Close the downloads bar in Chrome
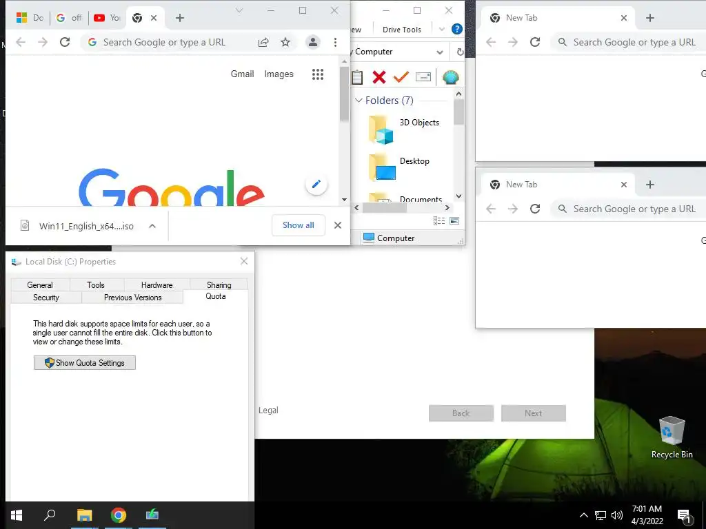Screen dimensions: 706x529 [x=338, y=225]
